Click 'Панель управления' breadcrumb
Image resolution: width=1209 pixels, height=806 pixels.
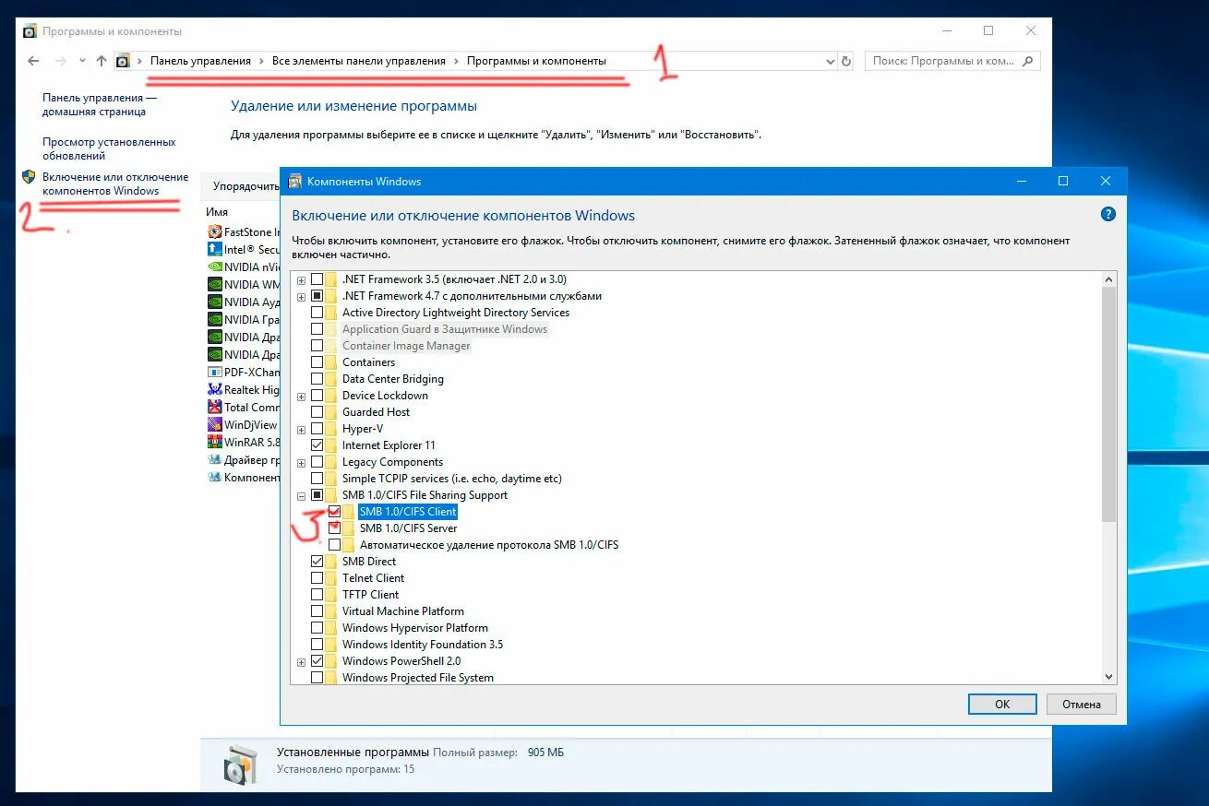coord(200,61)
